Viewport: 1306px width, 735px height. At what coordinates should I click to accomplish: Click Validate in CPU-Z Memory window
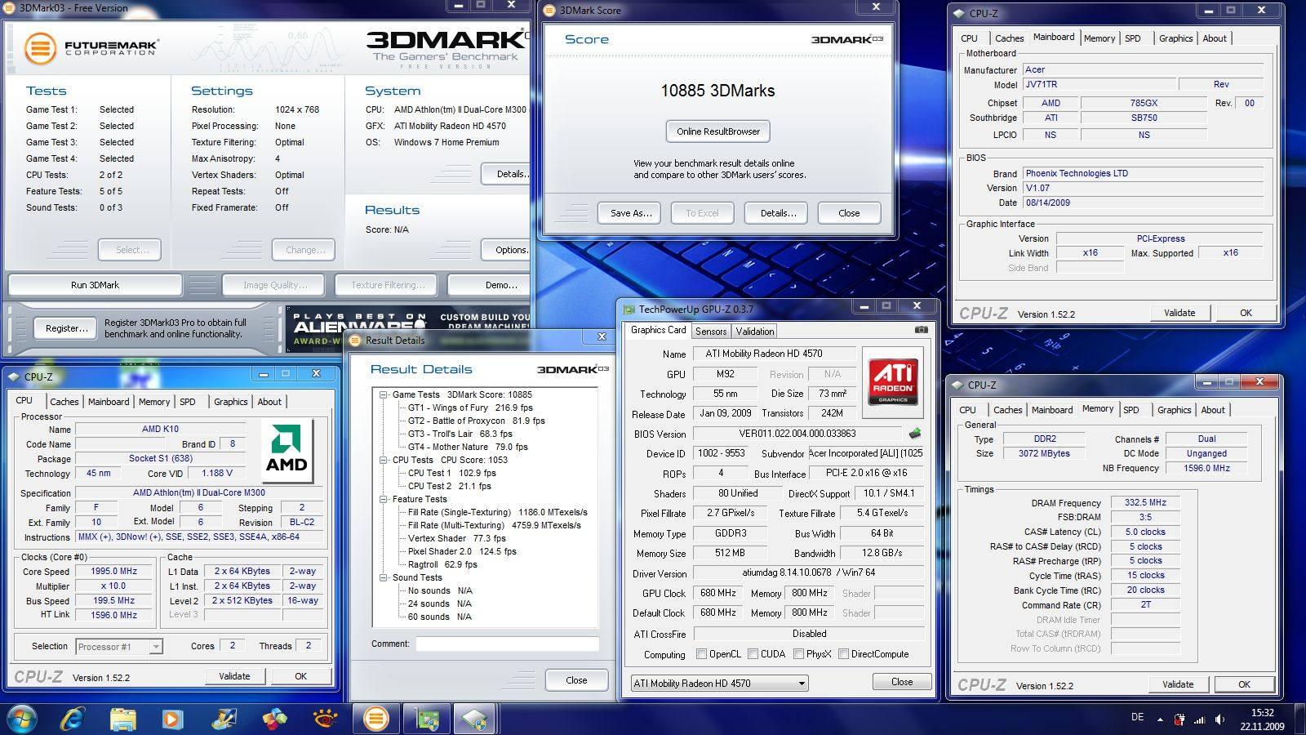1177,684
